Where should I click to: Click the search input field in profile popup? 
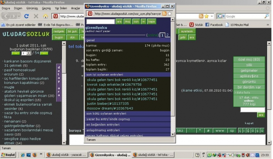point(100,21)
